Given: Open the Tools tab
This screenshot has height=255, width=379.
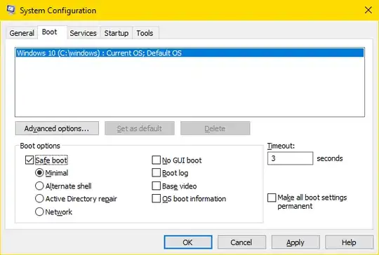Looking at the screenshot, I should 145,33.
